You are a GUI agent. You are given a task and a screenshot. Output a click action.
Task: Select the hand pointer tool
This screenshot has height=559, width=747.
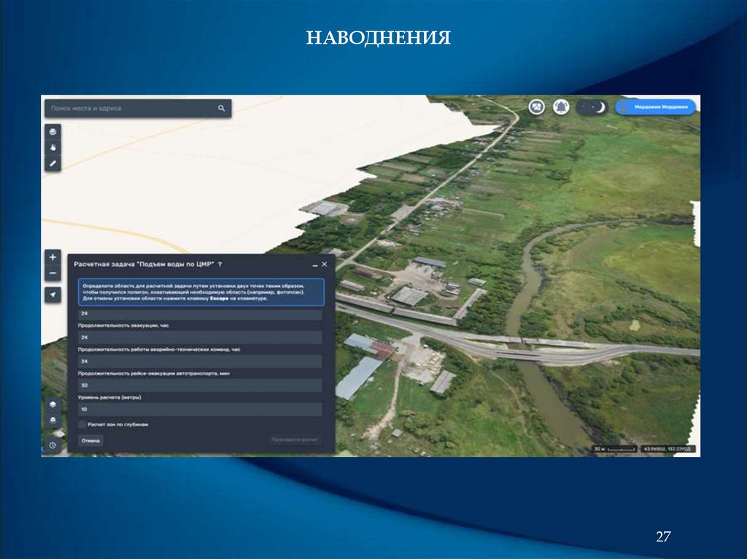point(53,147)
